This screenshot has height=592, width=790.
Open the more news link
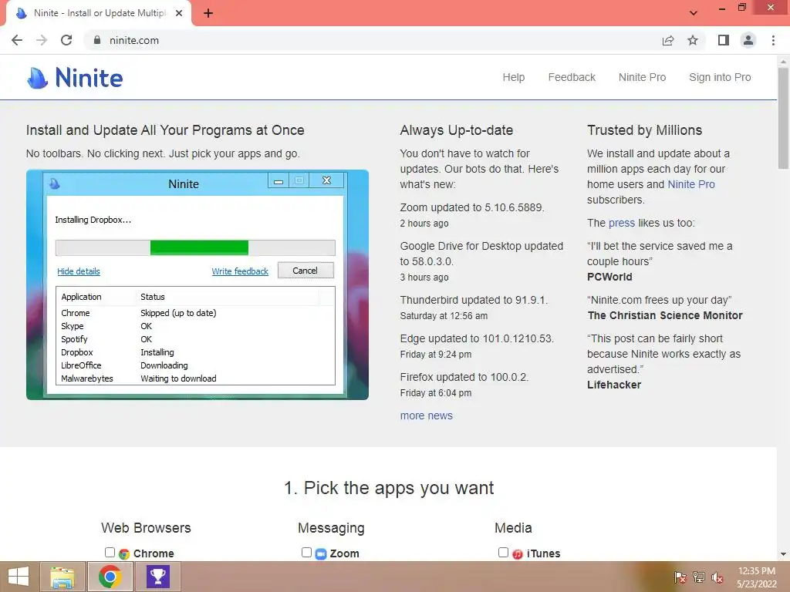point(426,415)
